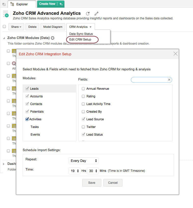
Task: Switch to the Explorer tab
Action: coord(22,4)
